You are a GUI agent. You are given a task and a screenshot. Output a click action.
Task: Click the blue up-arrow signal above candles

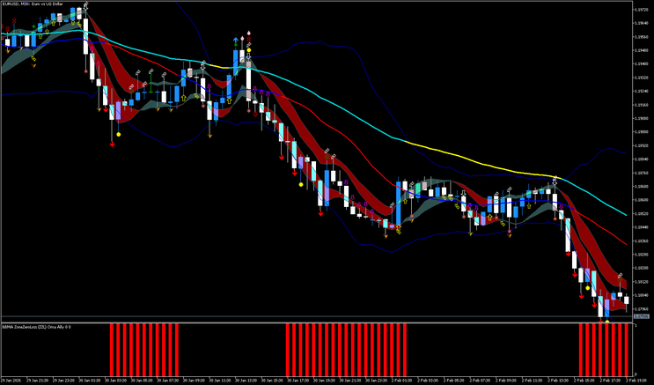(x=236, y=40)
